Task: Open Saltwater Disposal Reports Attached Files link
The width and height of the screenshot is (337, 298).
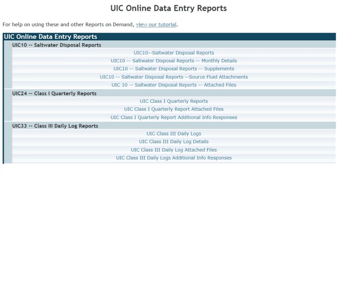Action: tap(174, 85)
